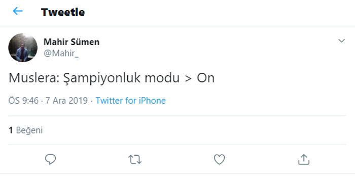
Task: Open Mahir Sümen's profile picture
Action: pos(23,48)
